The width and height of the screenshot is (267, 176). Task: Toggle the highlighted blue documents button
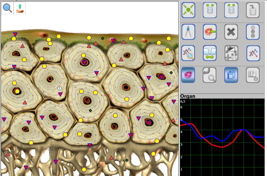tap(231, 75)
